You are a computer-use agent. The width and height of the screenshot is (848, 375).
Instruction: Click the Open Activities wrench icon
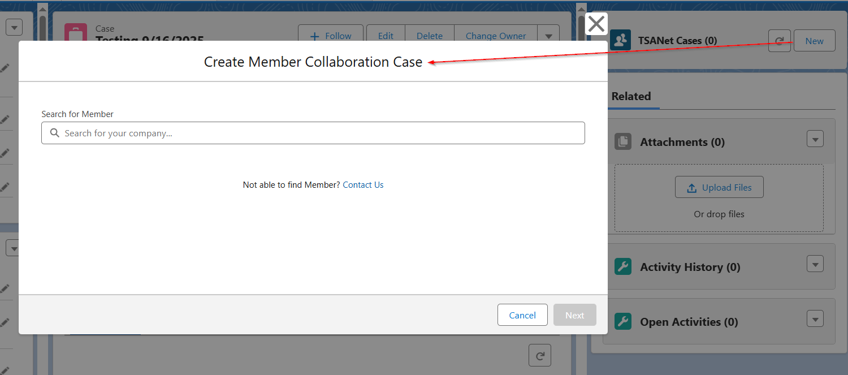point(623,322)
